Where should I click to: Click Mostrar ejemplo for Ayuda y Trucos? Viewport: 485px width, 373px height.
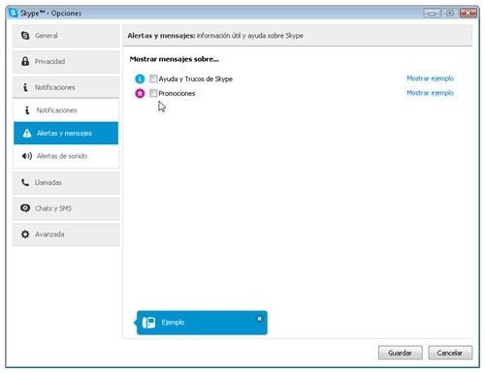430,78
